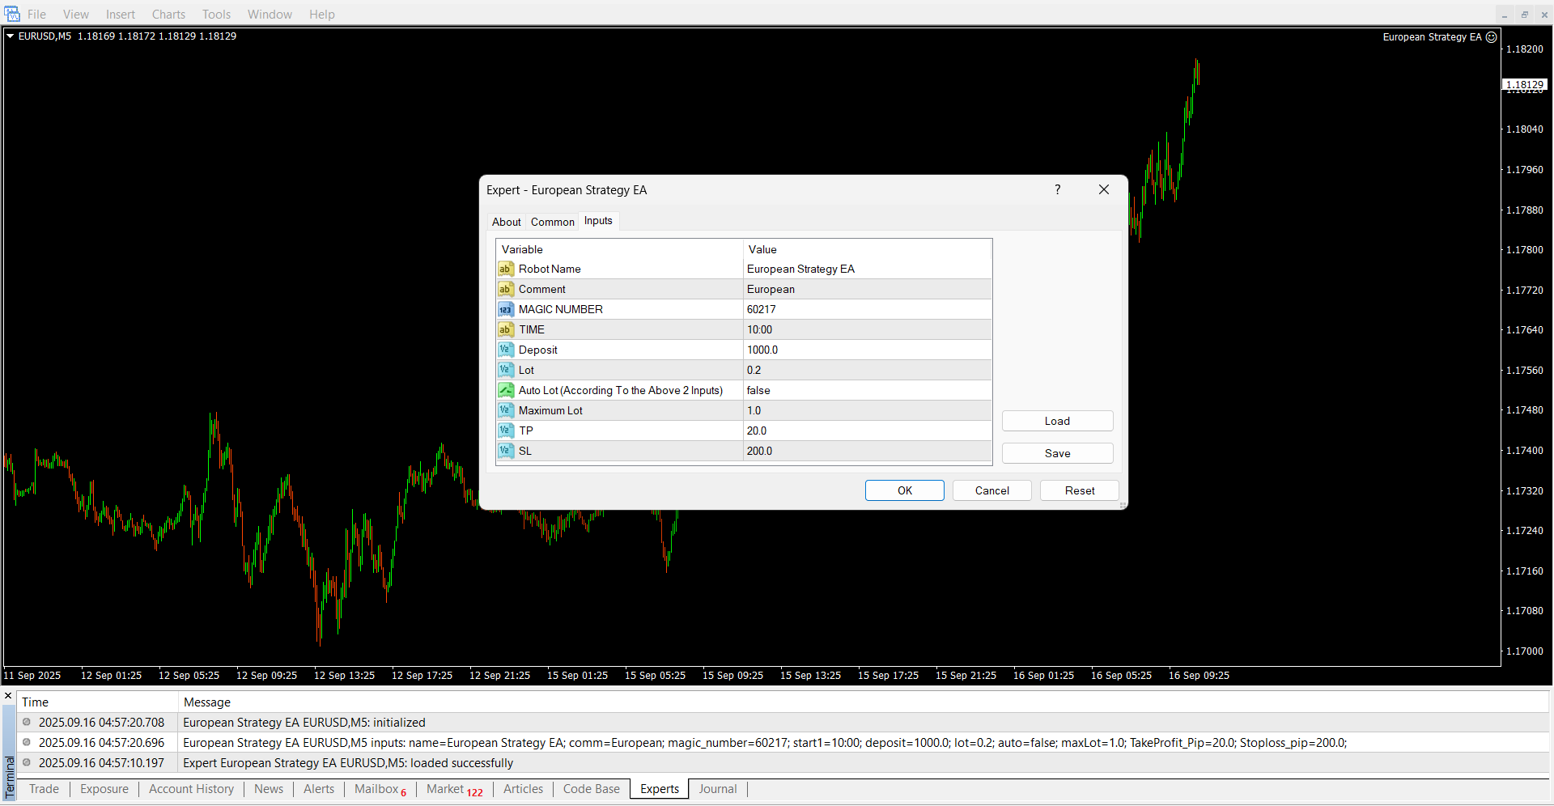Edit the Lot value field 0.2

866,370
